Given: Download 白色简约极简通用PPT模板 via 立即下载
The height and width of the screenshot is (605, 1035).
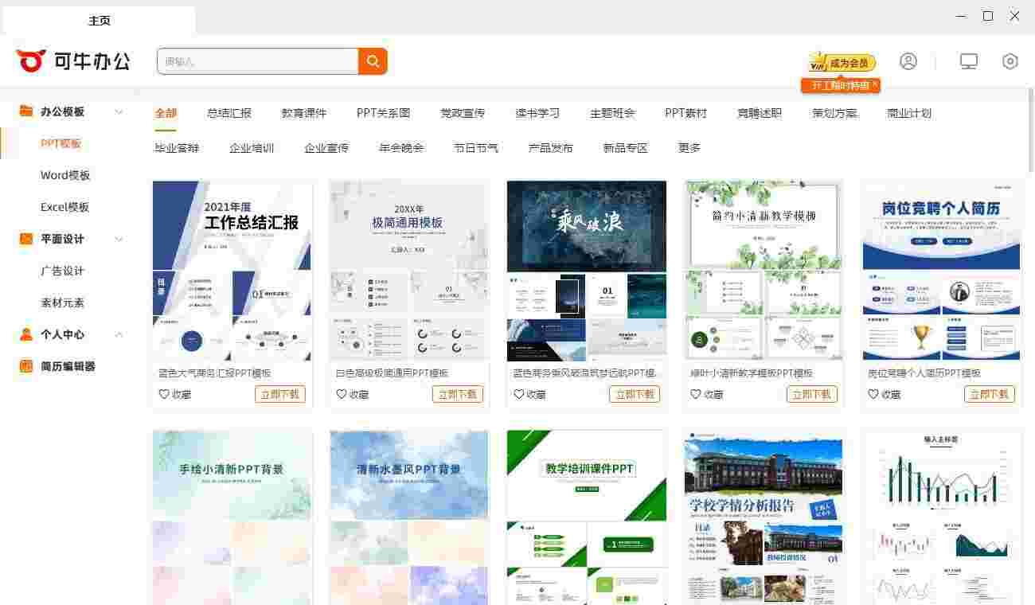Looking at the screenshot, I should pyautogui.click(x=457, y=393).
